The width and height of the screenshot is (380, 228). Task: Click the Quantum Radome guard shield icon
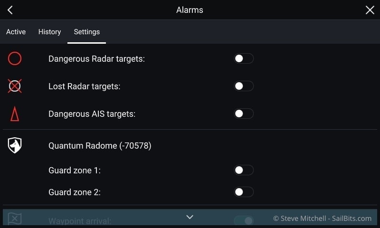point(15,145)
